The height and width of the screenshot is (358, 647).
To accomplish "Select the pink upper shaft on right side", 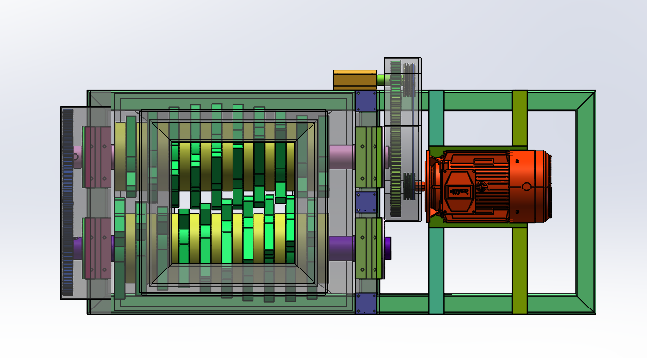I will tap(342, 157).
